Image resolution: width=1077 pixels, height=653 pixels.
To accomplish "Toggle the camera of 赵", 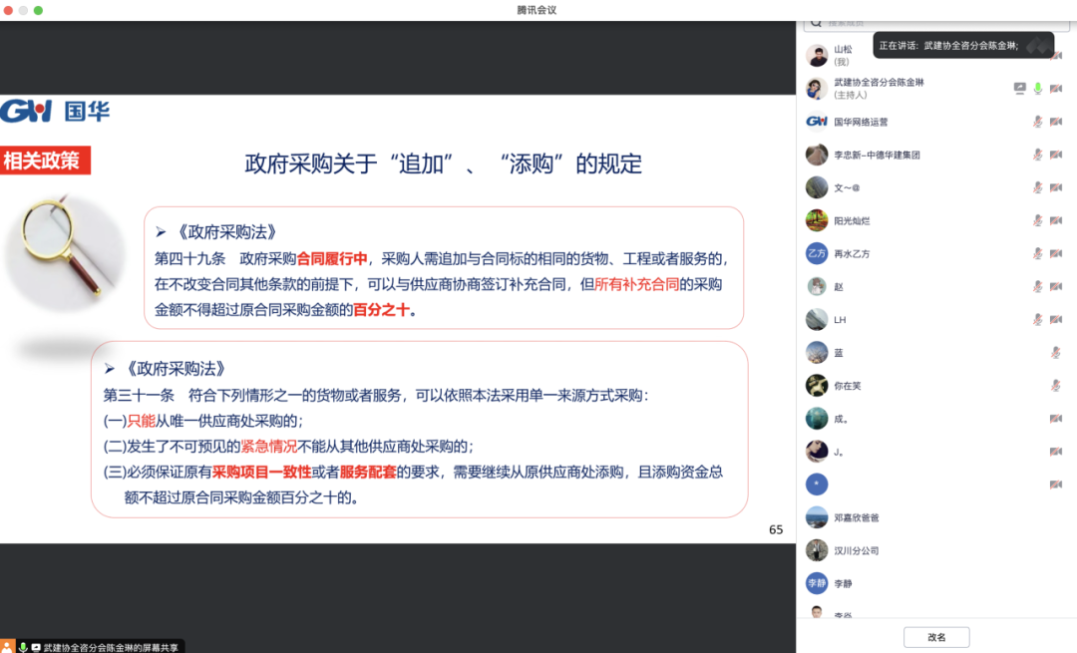I will tap(1055, 287).
